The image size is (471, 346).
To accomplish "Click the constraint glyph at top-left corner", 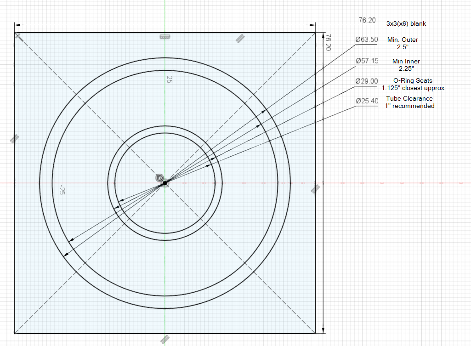I will coord(18,36).
